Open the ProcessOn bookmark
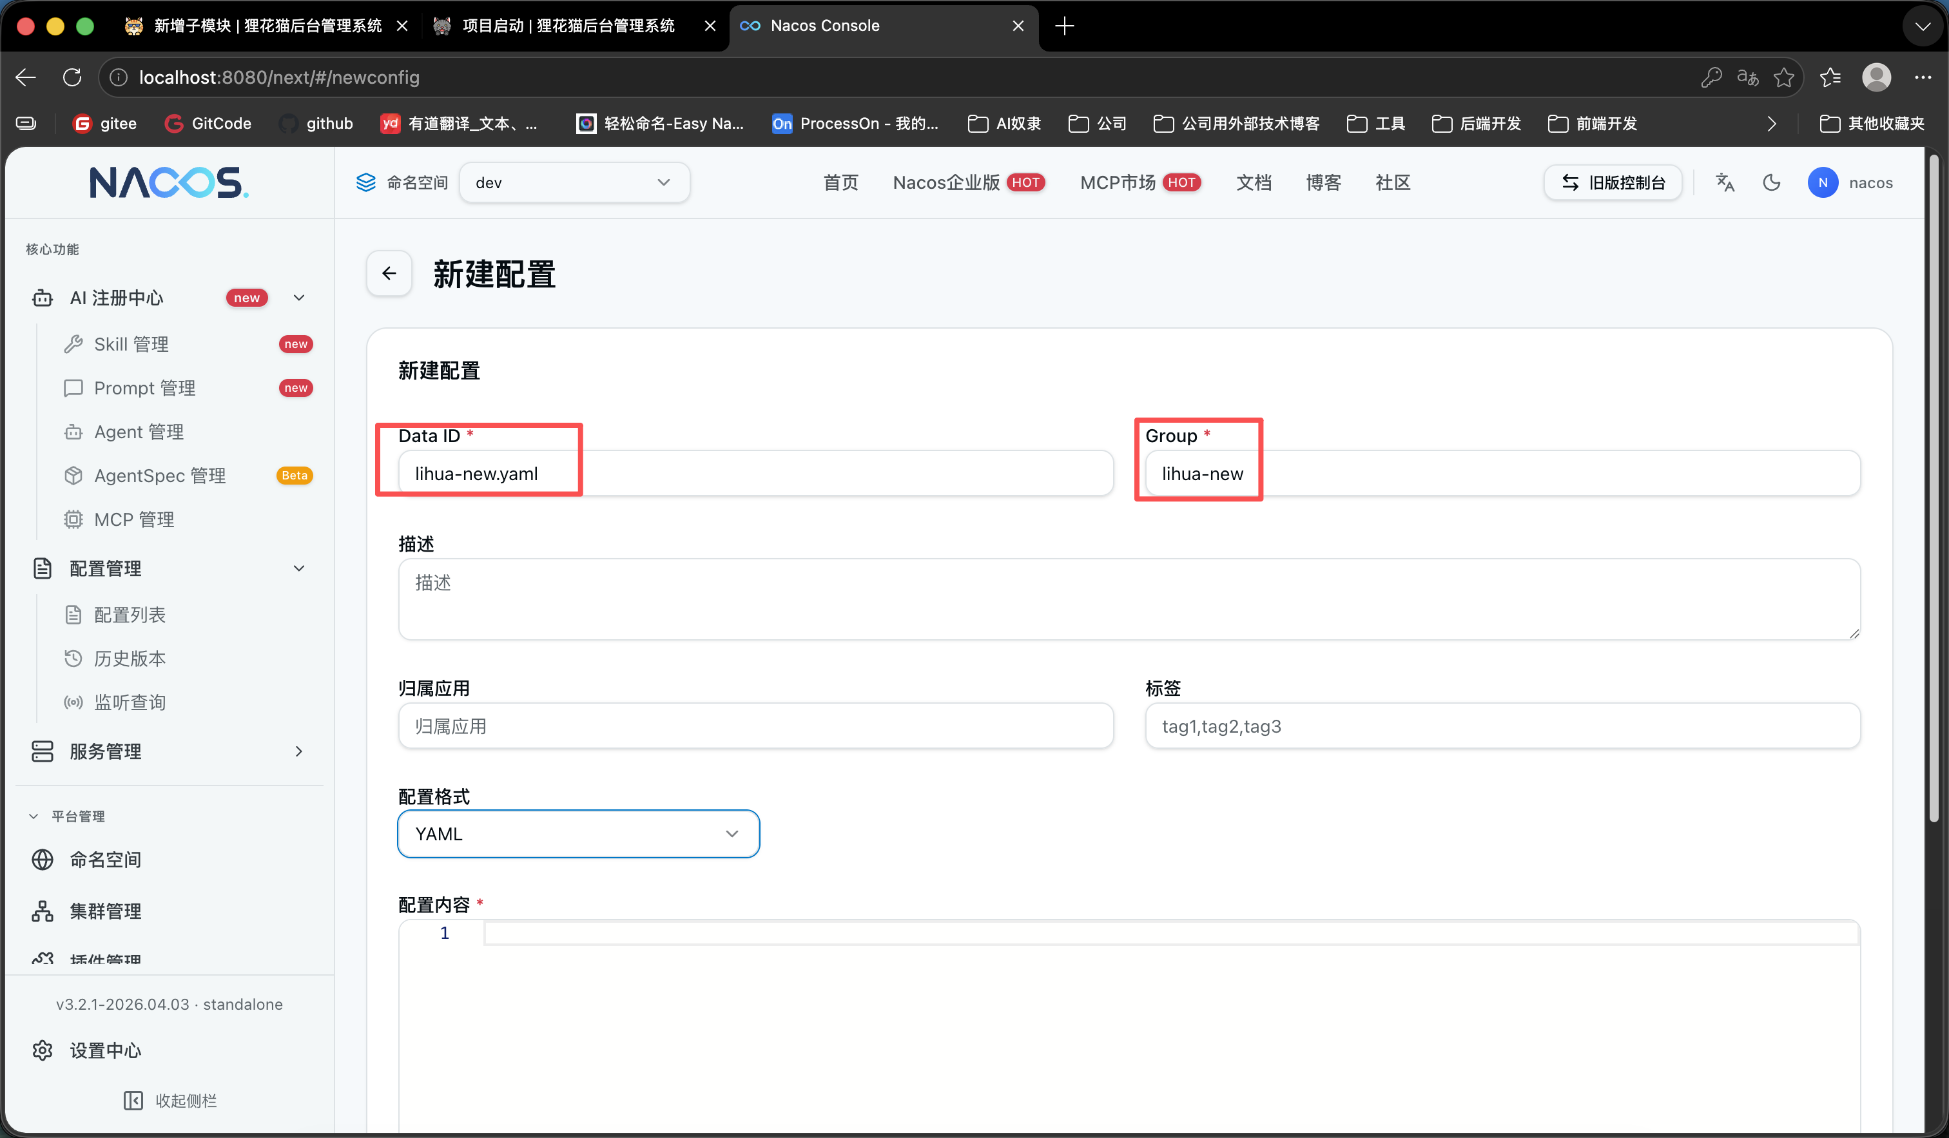This screenshot has height=1138, width=1949. point(855,124)
